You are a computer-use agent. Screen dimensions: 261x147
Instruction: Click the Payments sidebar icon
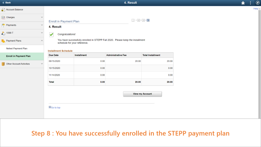coord(3,25)
